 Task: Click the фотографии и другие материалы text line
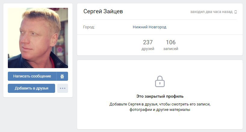(x=160, y=110)
